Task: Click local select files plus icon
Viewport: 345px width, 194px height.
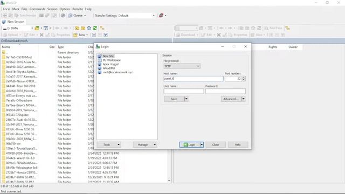Action: coord(94,34)
